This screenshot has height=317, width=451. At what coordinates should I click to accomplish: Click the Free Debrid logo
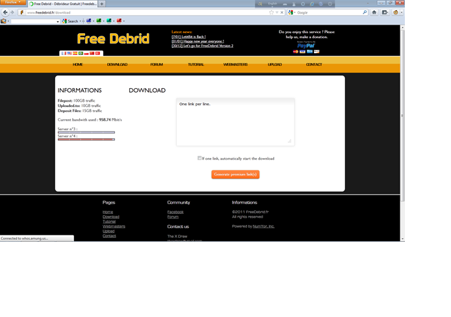pyautogui.click(x=113, y=38)
